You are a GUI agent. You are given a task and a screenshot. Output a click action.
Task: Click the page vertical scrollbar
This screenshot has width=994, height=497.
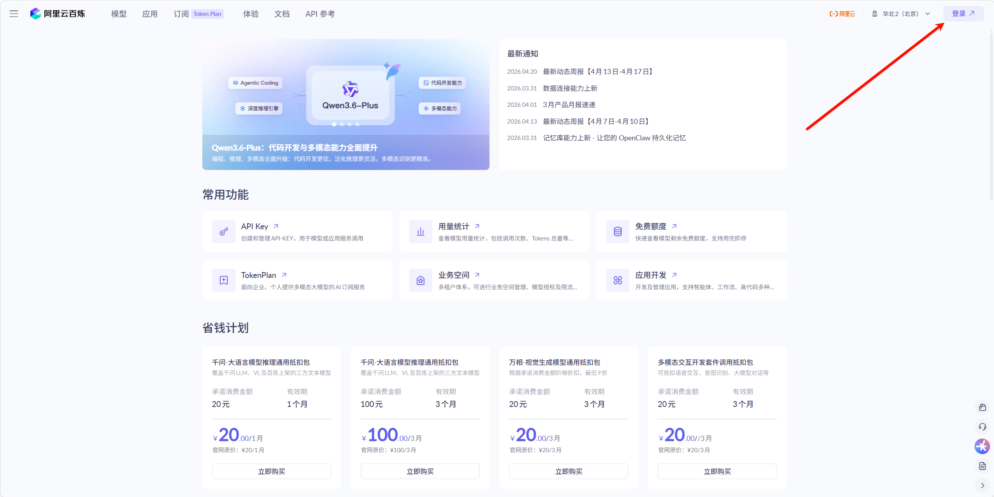992,117
